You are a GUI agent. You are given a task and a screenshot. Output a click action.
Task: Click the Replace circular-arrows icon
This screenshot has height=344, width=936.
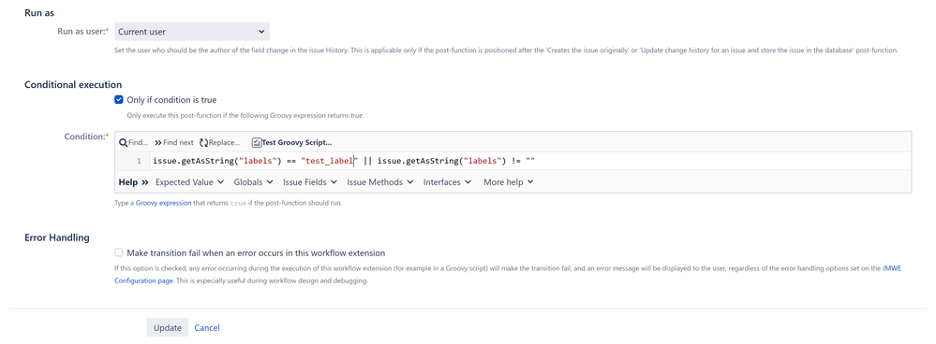point(203,143)
